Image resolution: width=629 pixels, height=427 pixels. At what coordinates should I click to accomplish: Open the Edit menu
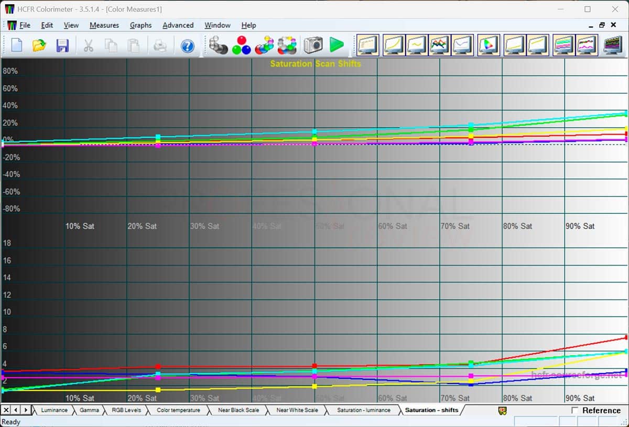[x=47, y=25]
